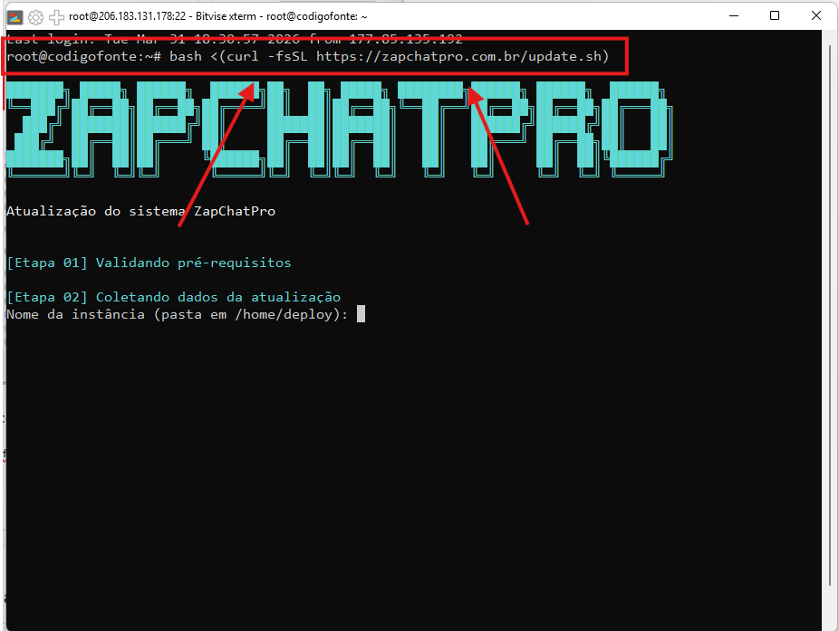Viewport: 839px width, 631px height.
Task: Click the line '[Etapa 01] Validando pré-requisitos'
Action: (x=149, y=263)
